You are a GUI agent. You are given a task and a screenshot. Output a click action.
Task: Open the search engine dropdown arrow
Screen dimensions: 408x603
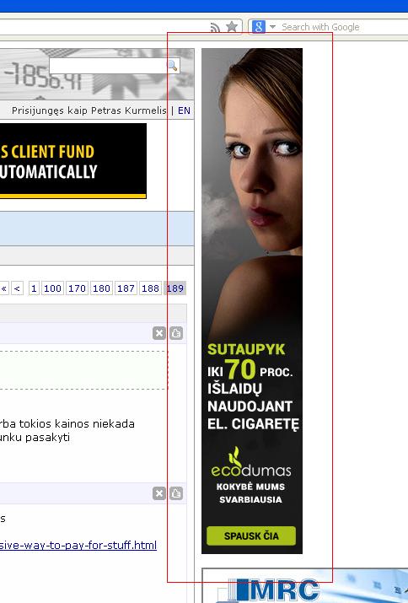coord(272,27)
